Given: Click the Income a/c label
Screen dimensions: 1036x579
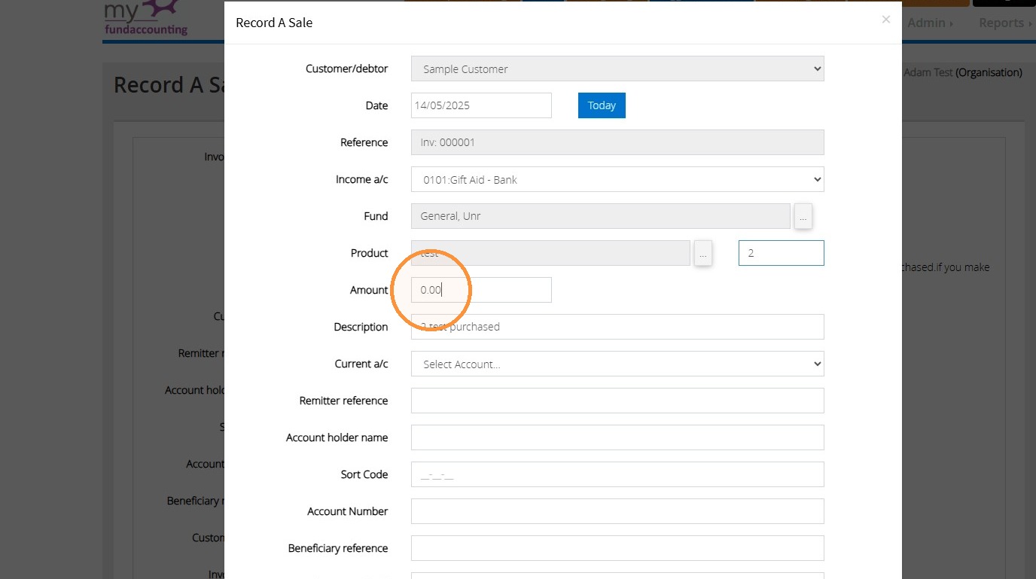Looking at the screenshot, I should 362,179.
